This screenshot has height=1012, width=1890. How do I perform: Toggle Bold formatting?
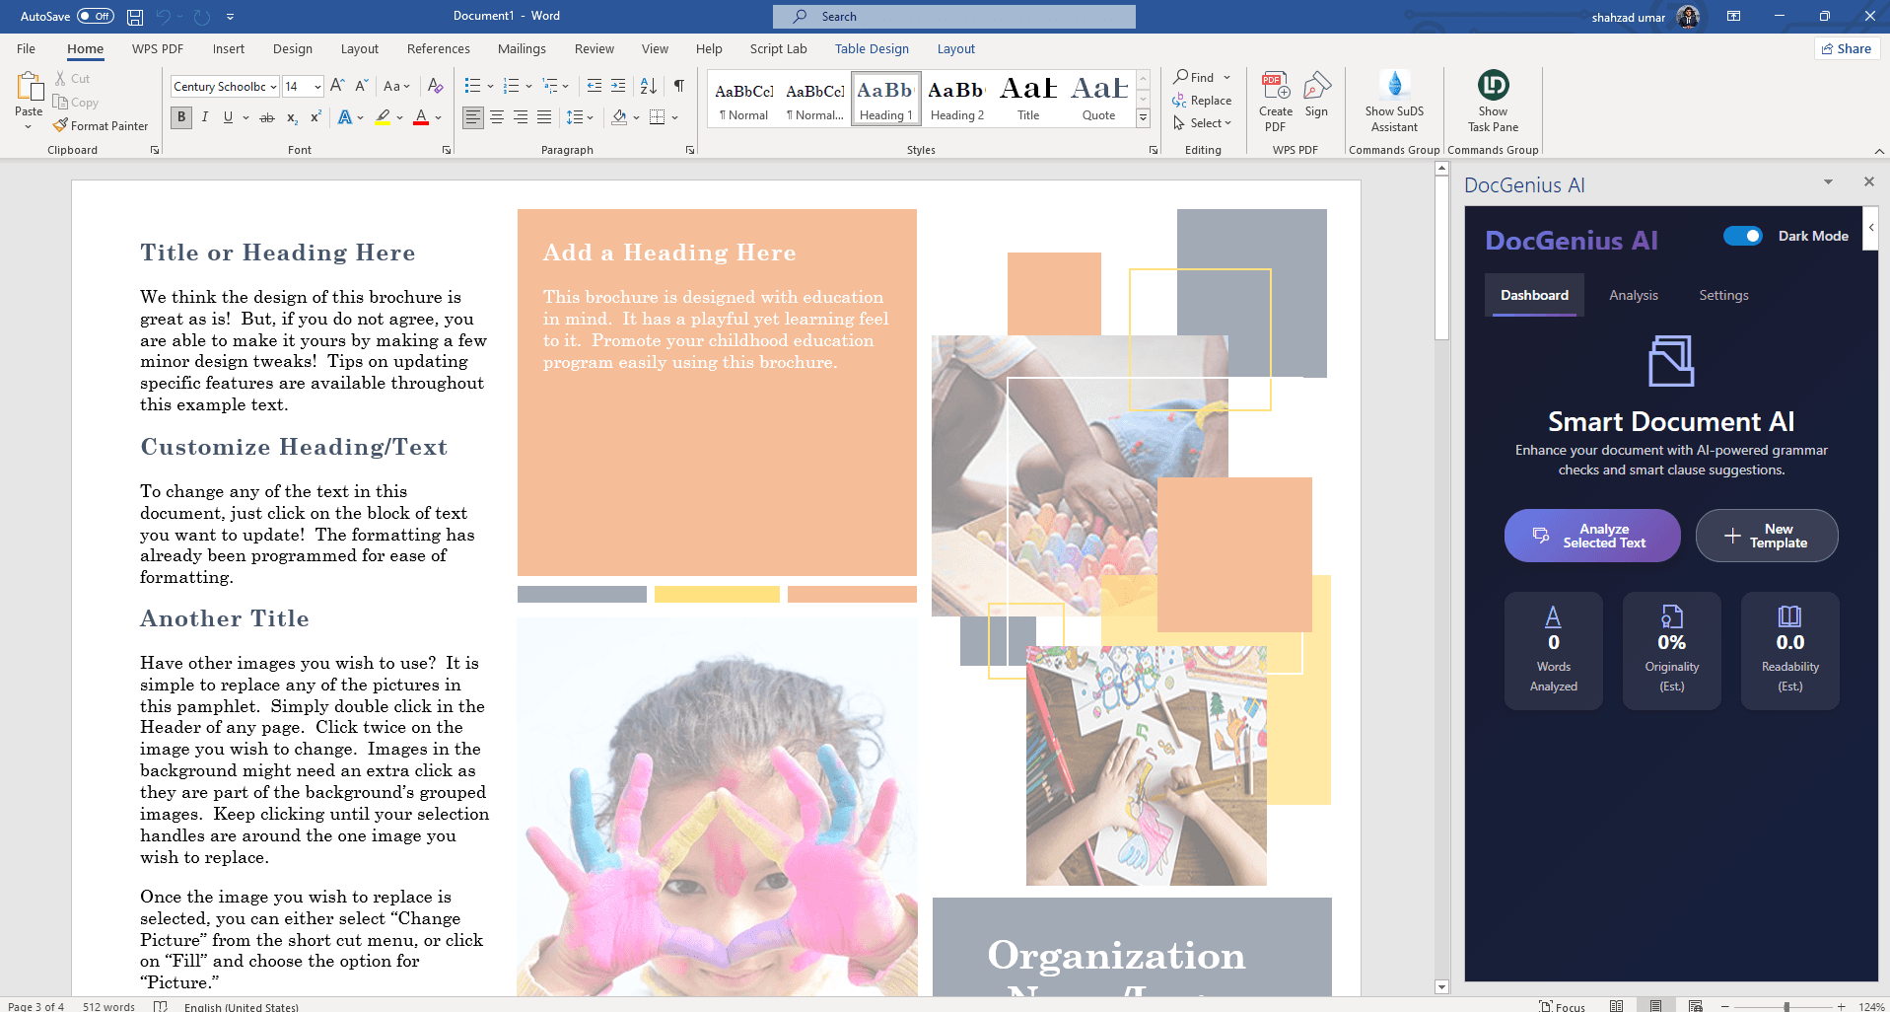(x=181, y=117)
